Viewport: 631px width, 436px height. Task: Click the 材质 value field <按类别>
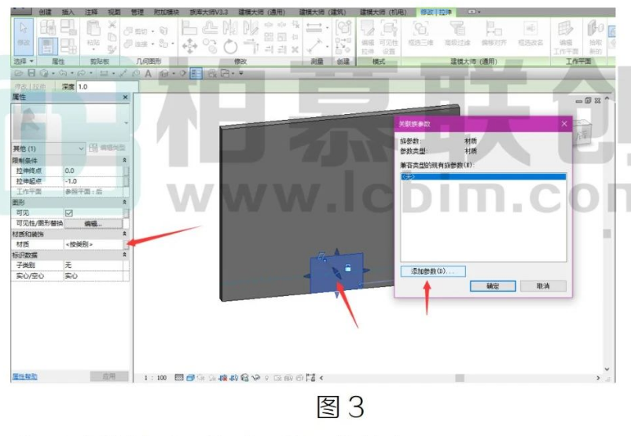tap(93, 244)
